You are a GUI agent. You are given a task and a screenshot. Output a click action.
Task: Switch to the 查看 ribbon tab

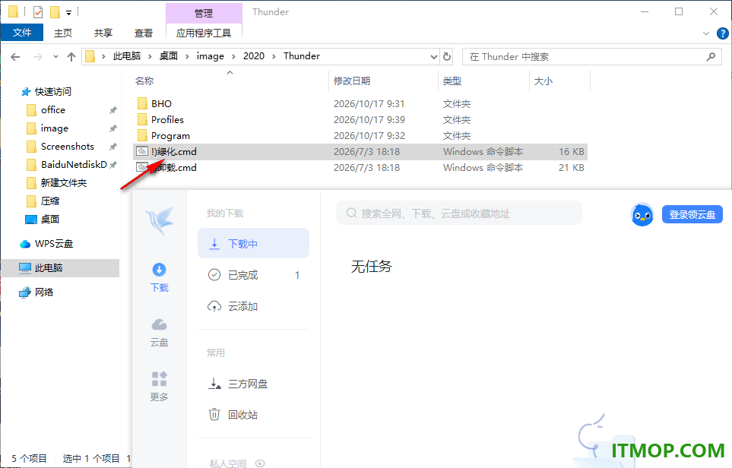click(144, 33)
